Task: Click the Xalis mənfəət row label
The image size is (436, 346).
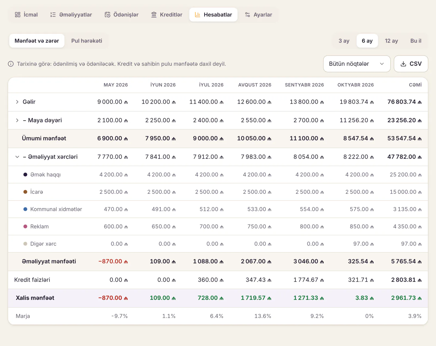Action: point(35,298)
